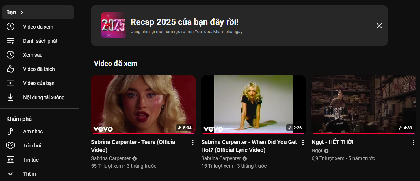The height and width of the screenshot is (181, 420).
Task: Click the download icon for Nội dung tải xuống
Action: tap(10, 97)
